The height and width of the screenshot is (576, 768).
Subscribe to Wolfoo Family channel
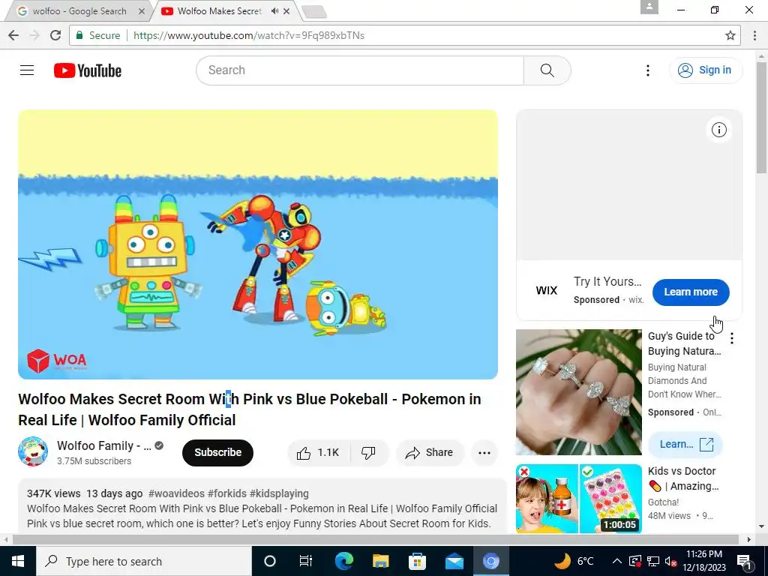pyautogui.click(x=218, y=452)
